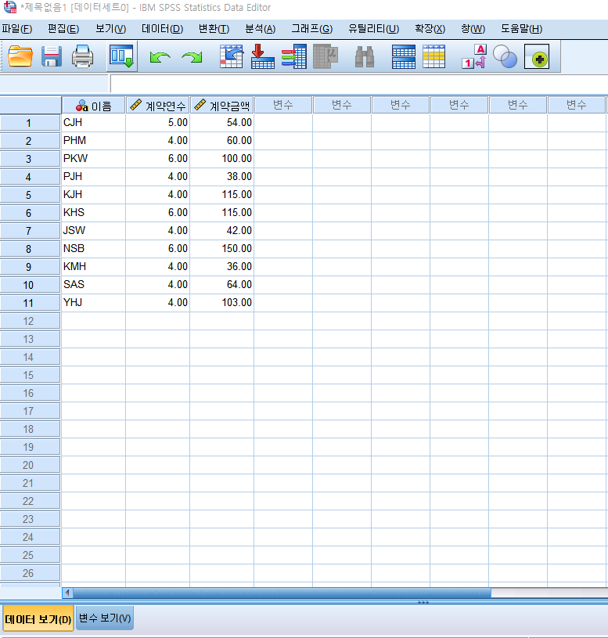The height and width of the screenshot is (638, 608).
Task: Click the cell containing CJH
Action: 94,122
